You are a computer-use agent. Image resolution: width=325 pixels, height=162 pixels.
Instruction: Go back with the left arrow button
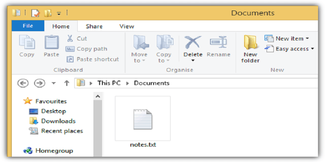(x=23, y=83)
